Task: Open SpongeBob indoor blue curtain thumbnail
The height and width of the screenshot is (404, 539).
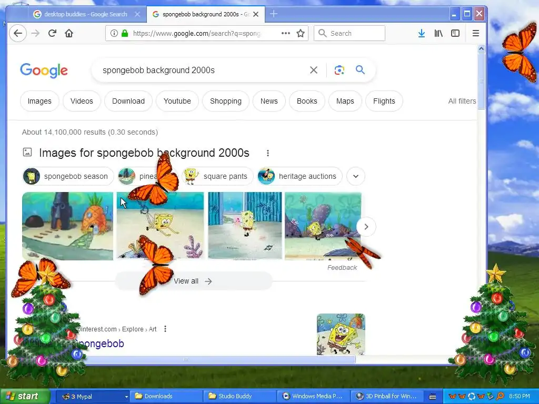Action: coord(245,225)
